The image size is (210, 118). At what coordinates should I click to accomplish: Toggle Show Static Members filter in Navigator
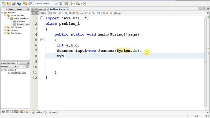click(x=13, y=111)
